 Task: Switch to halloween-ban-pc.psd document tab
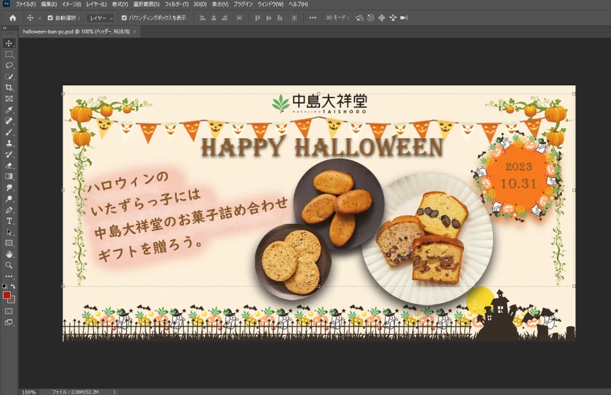76,31
